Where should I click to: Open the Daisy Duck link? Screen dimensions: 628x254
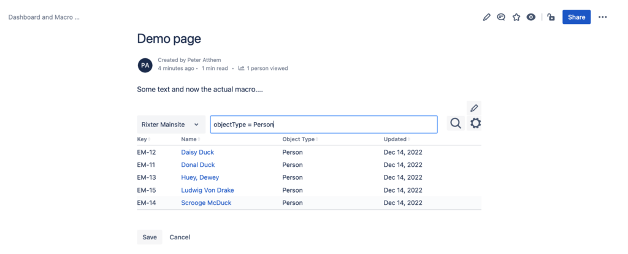tap(197, 152)
